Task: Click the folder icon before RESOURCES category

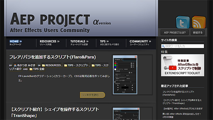Action: pyautogui.click(x=43, y=65)
